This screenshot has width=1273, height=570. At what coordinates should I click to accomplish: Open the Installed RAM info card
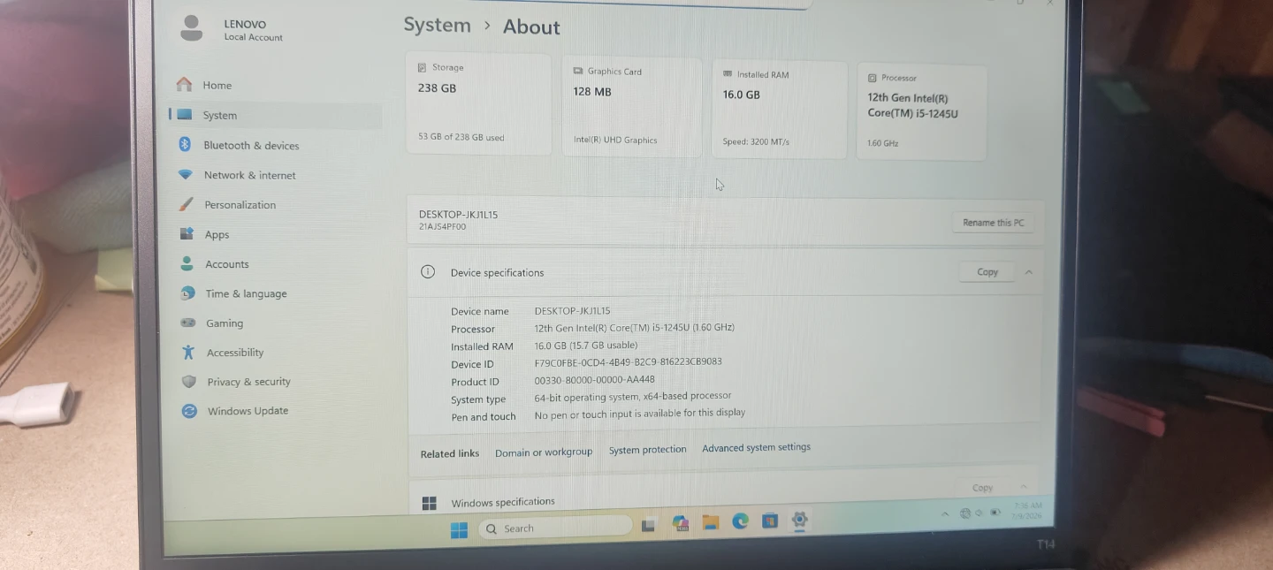coord(779,110)
